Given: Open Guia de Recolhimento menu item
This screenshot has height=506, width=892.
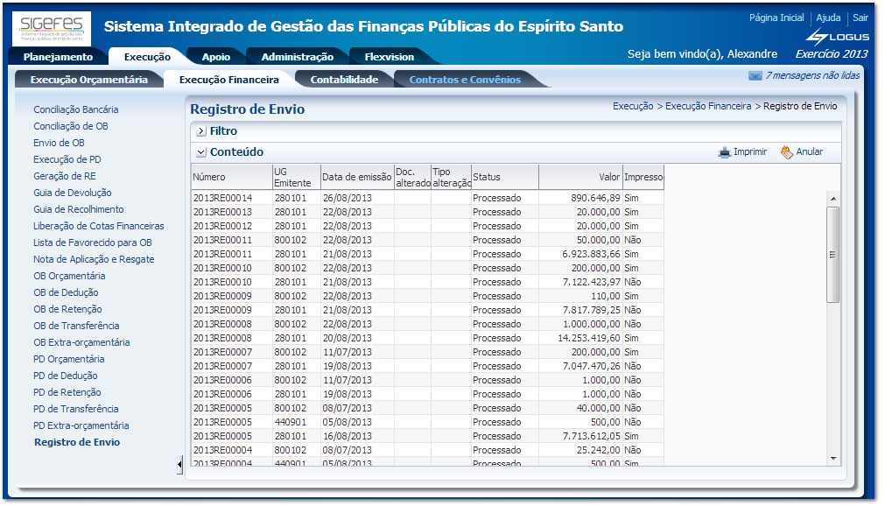Looking at the screenshot, I should (x=79, y=209).
